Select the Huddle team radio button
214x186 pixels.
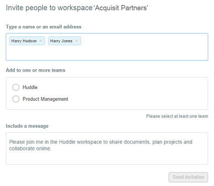coord(16,88)
